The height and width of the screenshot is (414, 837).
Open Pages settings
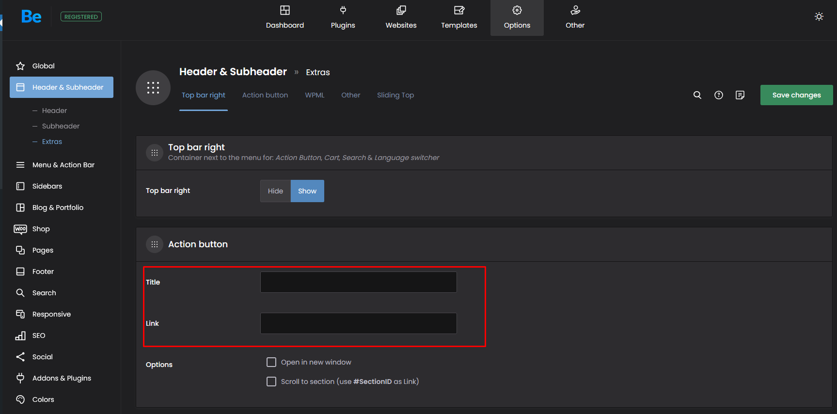62,250
